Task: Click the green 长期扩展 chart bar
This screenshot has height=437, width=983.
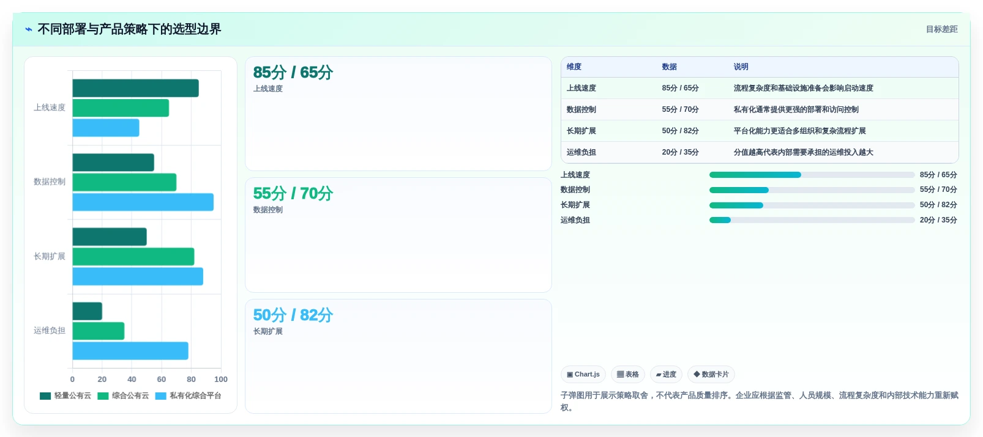Action: click(x=133, y=257)
